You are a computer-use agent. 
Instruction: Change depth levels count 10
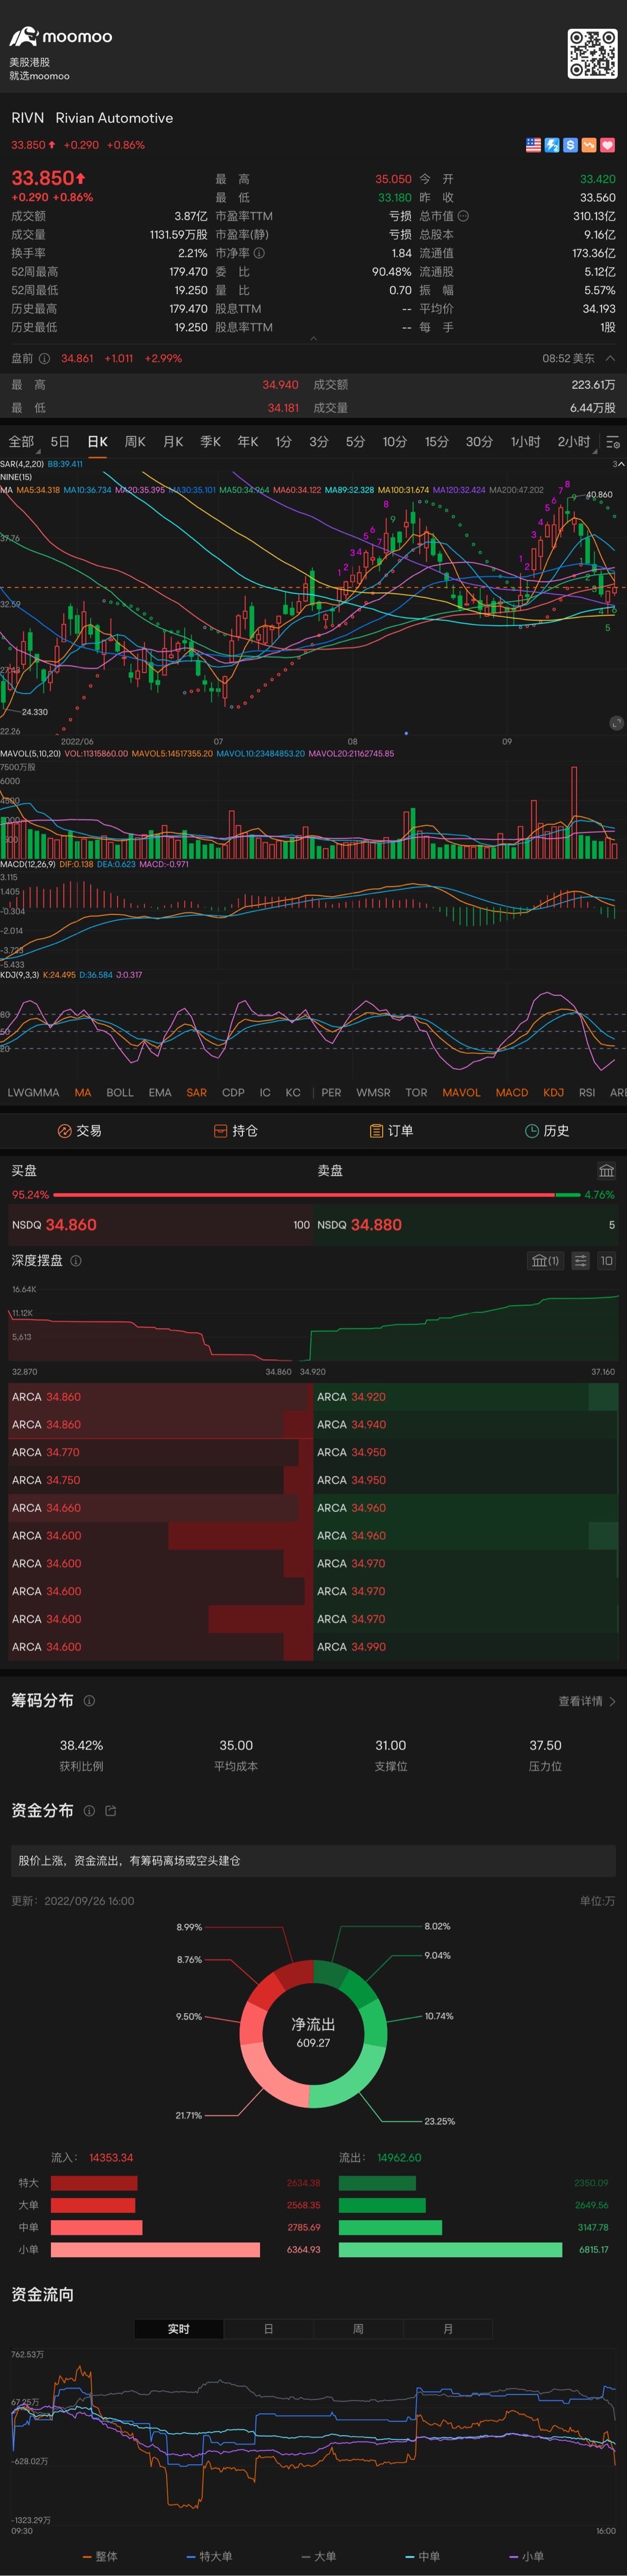point(606,1261)
